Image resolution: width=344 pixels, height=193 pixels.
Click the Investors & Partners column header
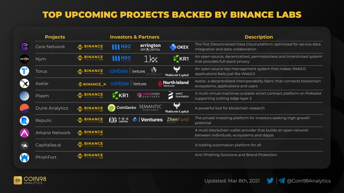(x=134, y=37)
